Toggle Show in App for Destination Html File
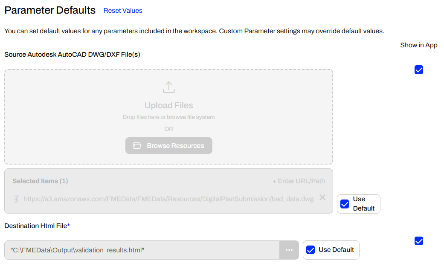444x266 pixels. [x=419, y=241]
